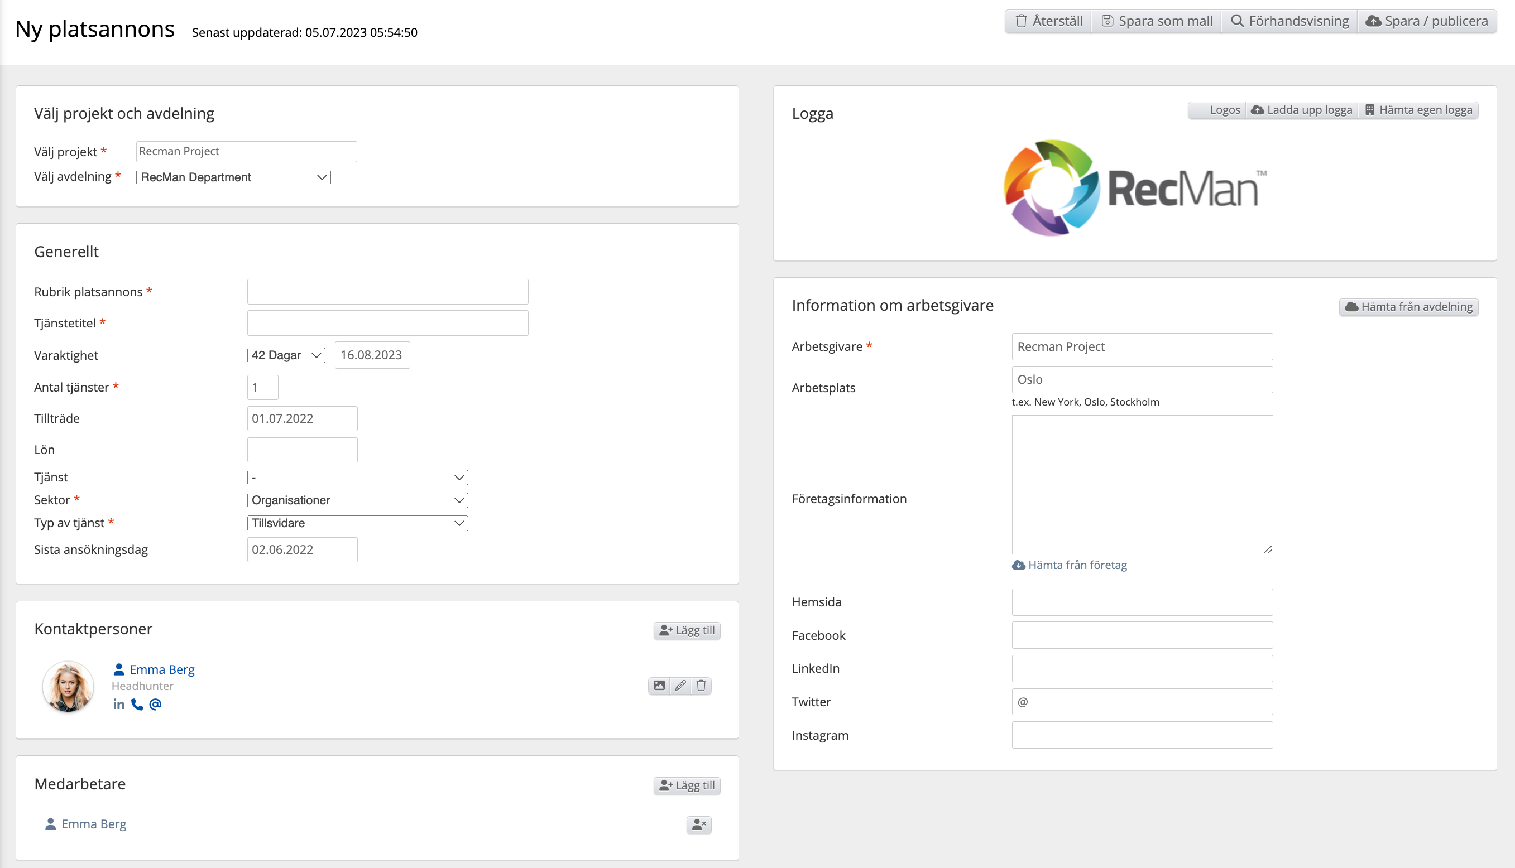Screen dimensions: 1515x868
Task: Click Emma Berg's LinkedIn icon
Action: coord(119,704)
